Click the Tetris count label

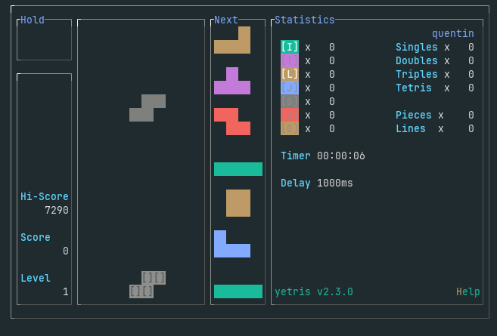tap(414, 88)
